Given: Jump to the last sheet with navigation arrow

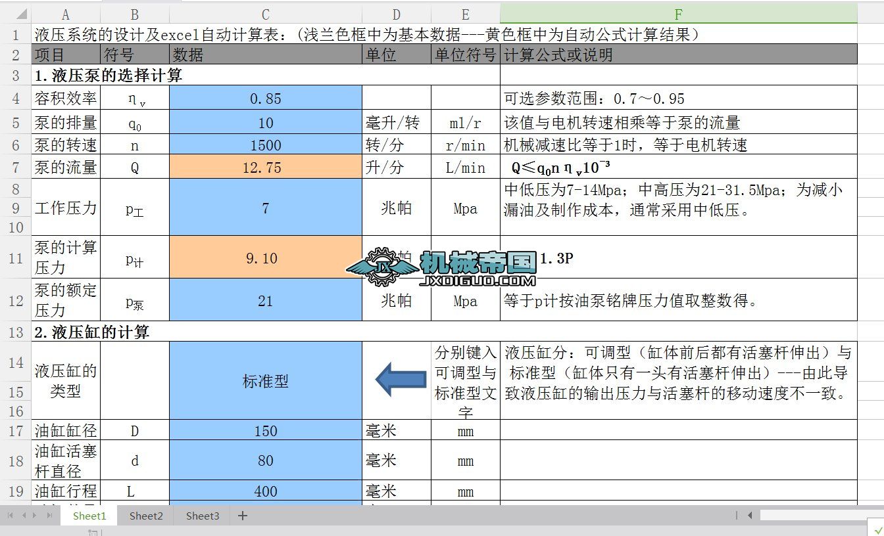Looking at the screenshot, I should (49, 516).
